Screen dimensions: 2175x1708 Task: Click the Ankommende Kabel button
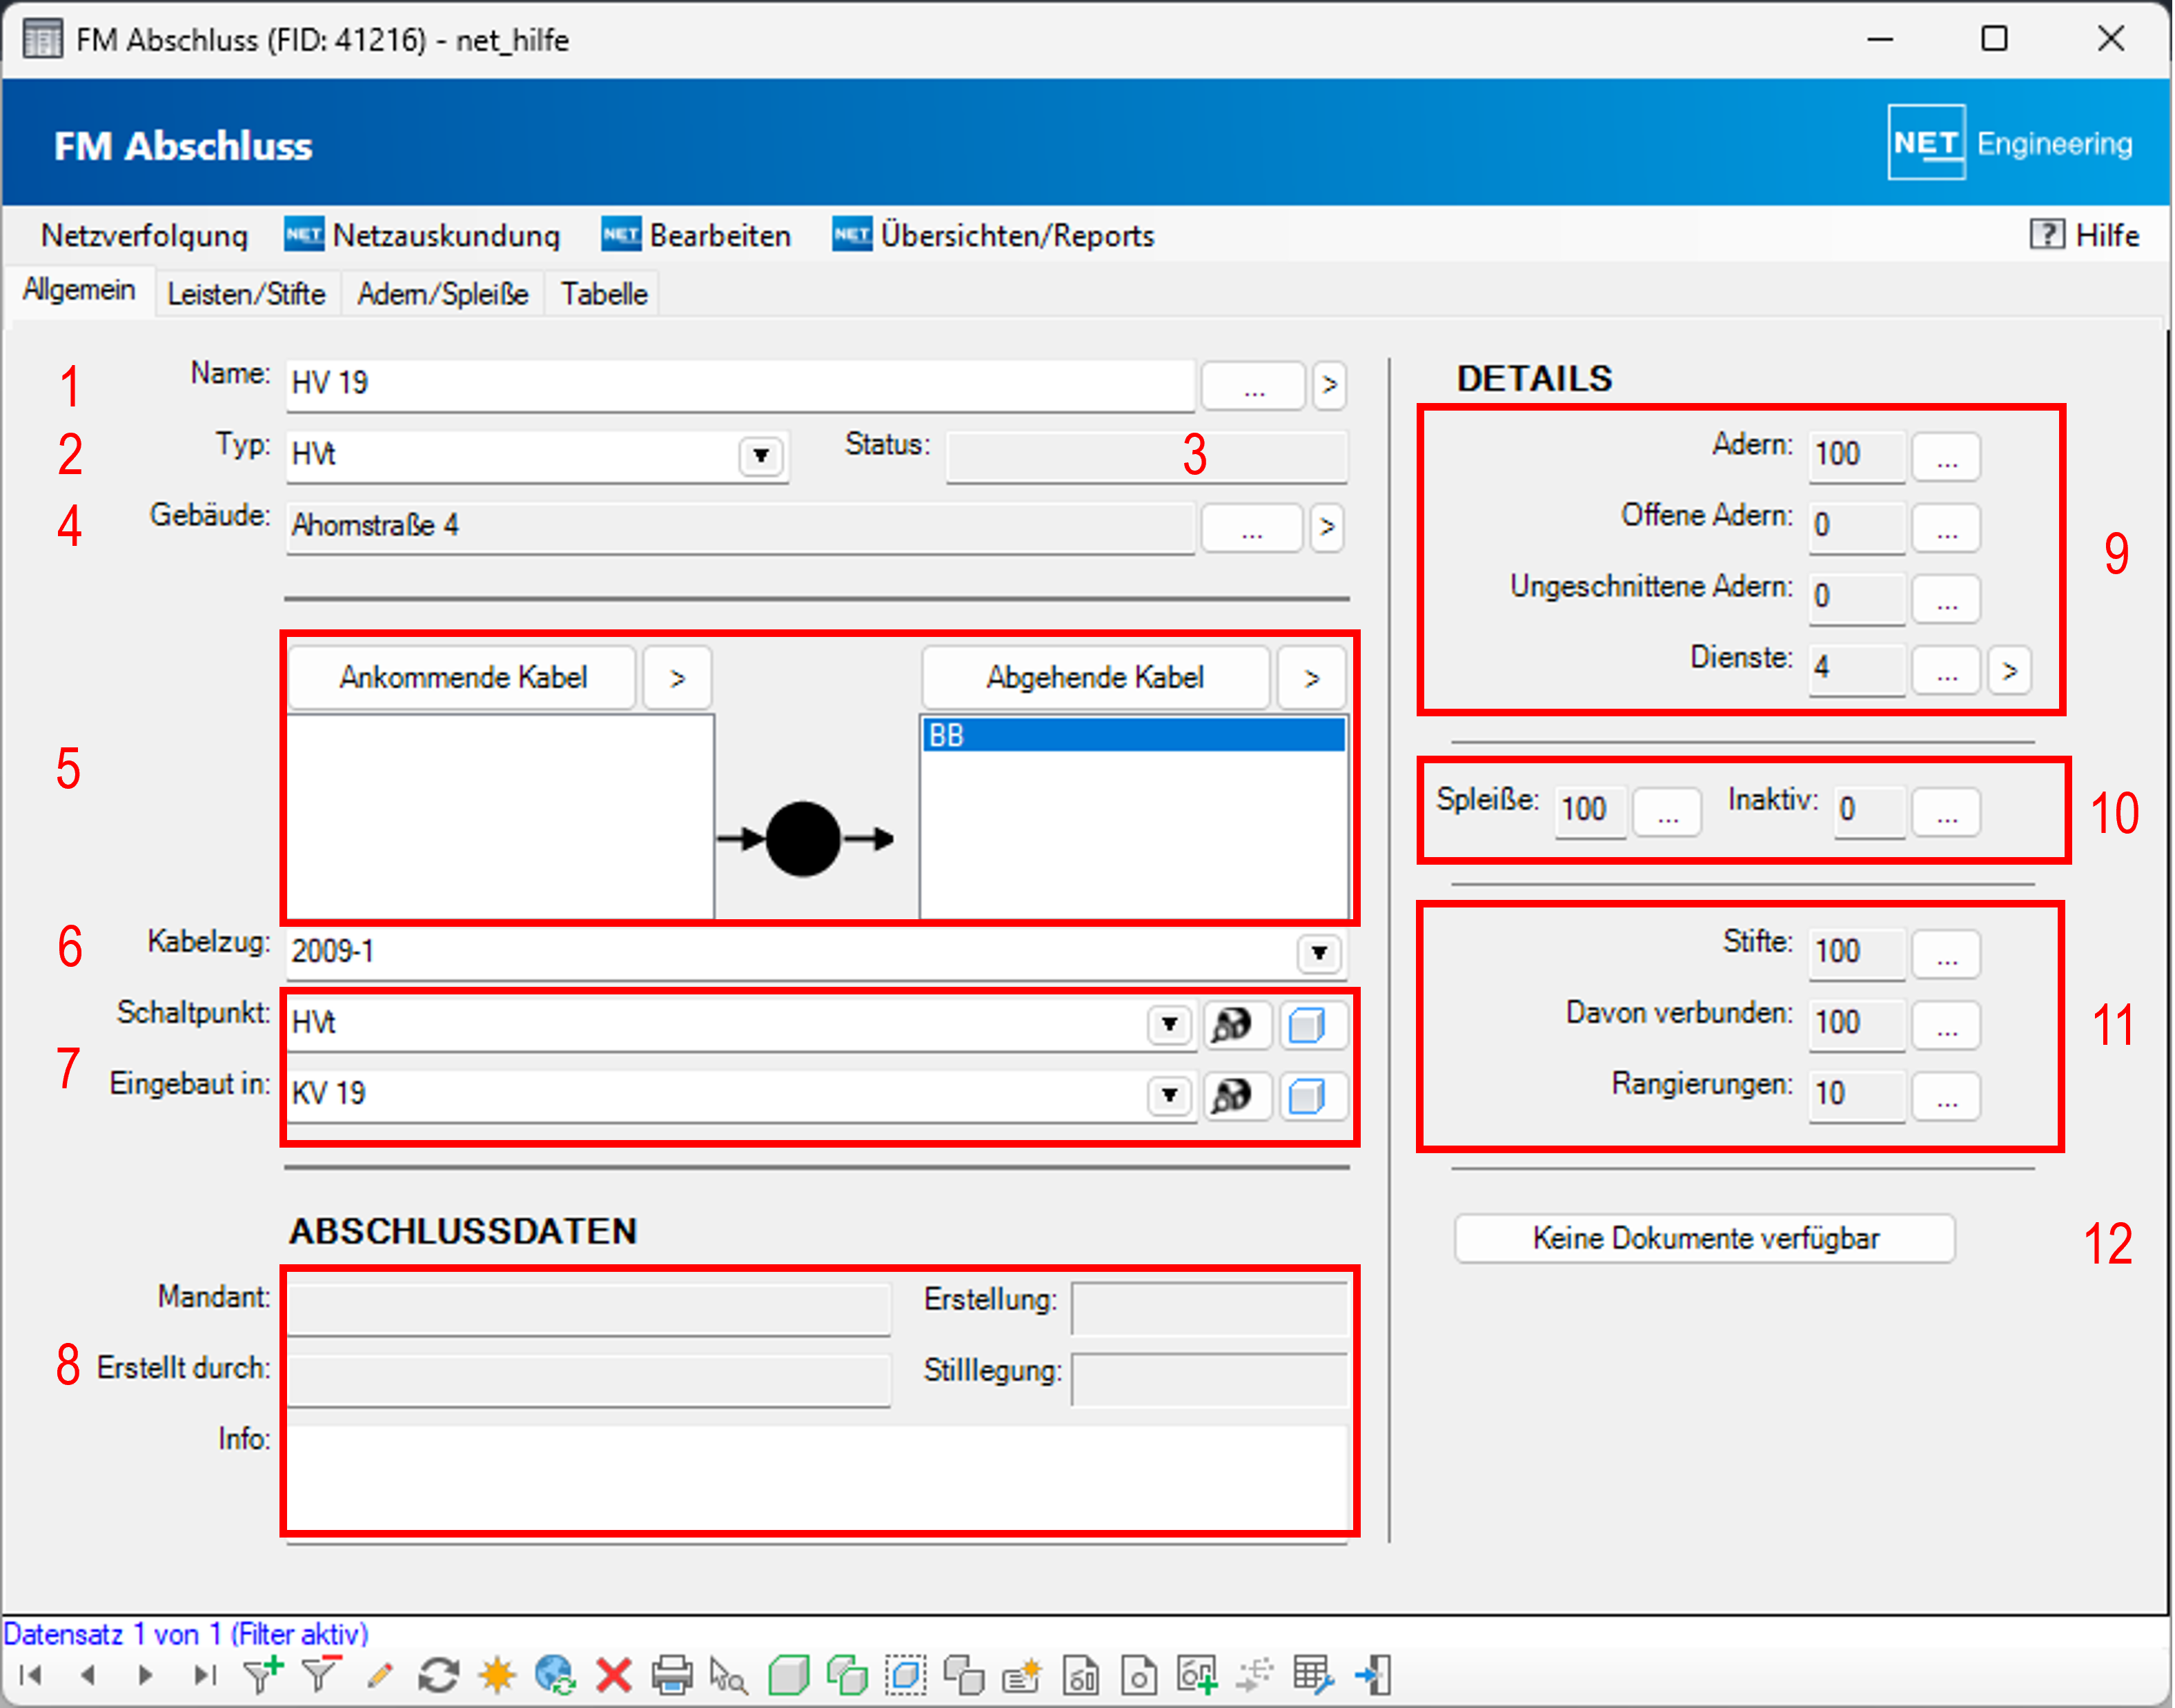(462, 677)
